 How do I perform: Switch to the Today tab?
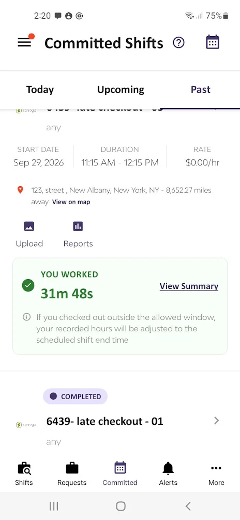pyautogui.click(x=40, y=89)
